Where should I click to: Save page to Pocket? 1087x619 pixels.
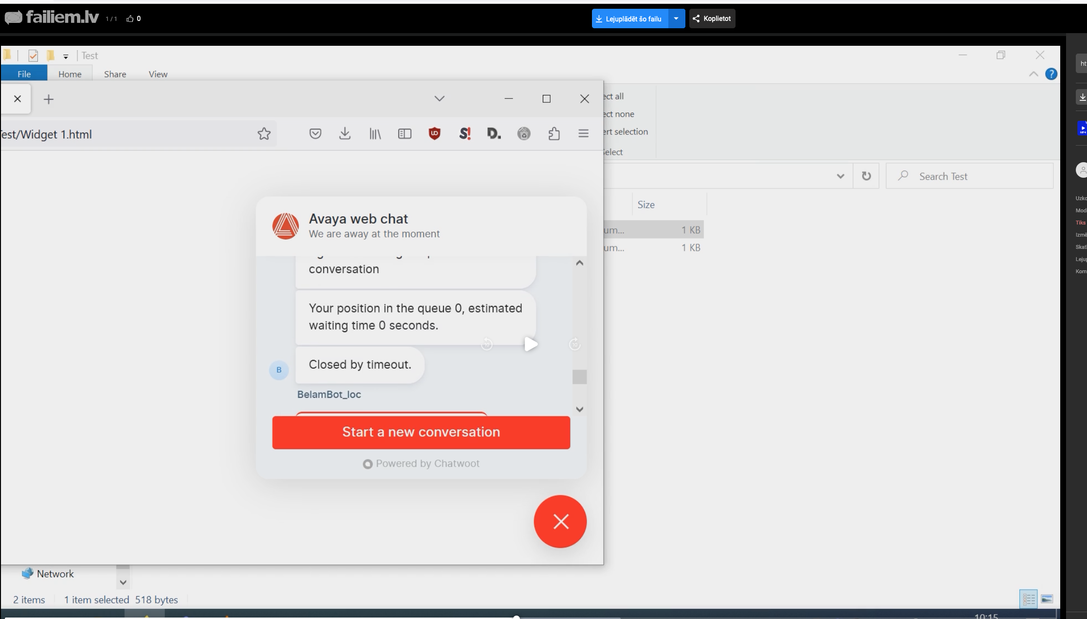coord(315,133)
